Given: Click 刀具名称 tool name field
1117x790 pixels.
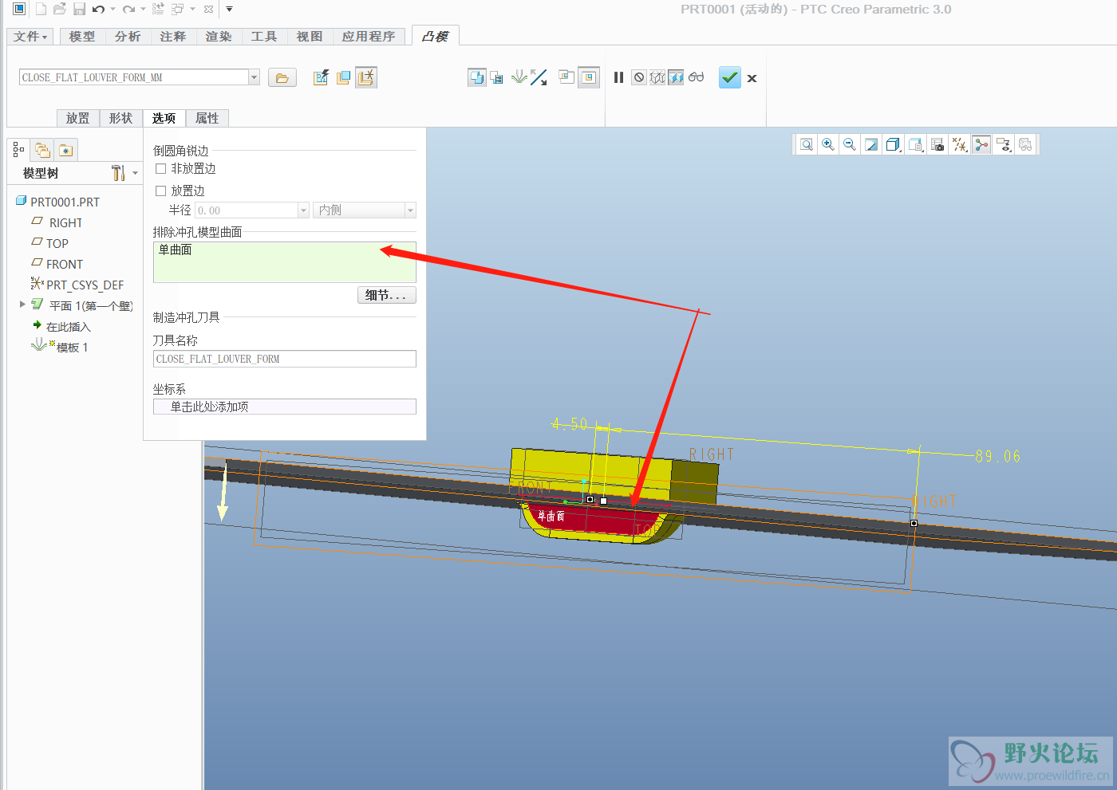Looking at the screenshot, I should (x=285, y=359).
